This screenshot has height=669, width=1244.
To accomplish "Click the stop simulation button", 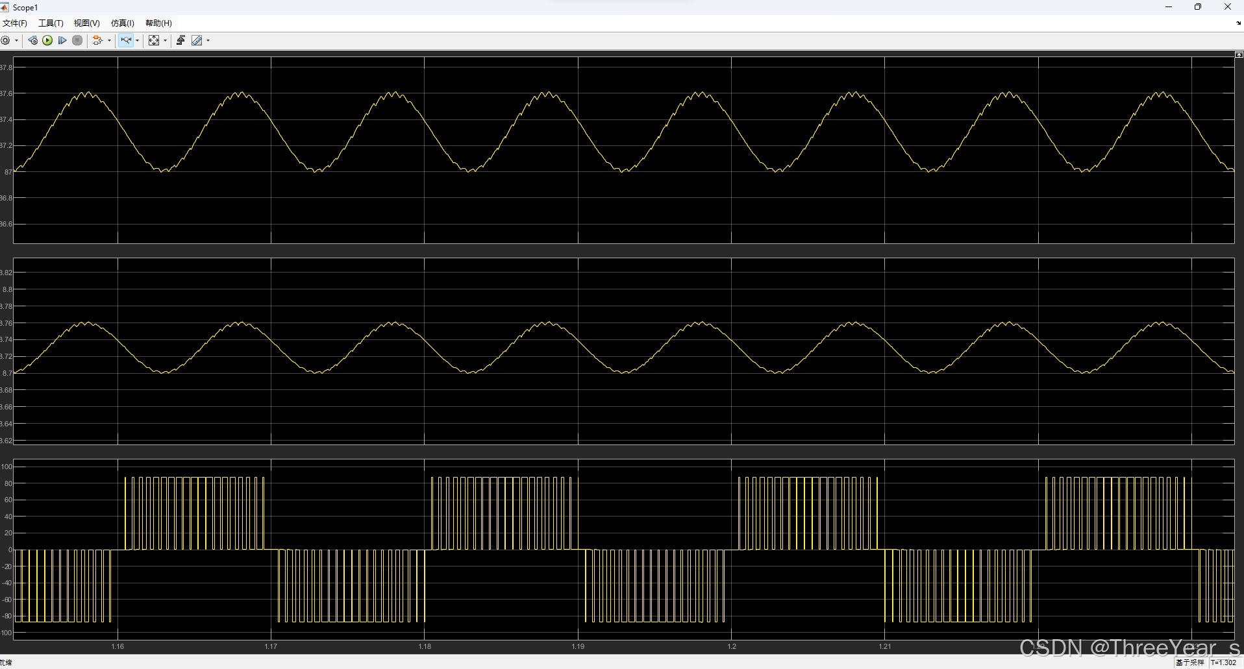I will [77, 40].
